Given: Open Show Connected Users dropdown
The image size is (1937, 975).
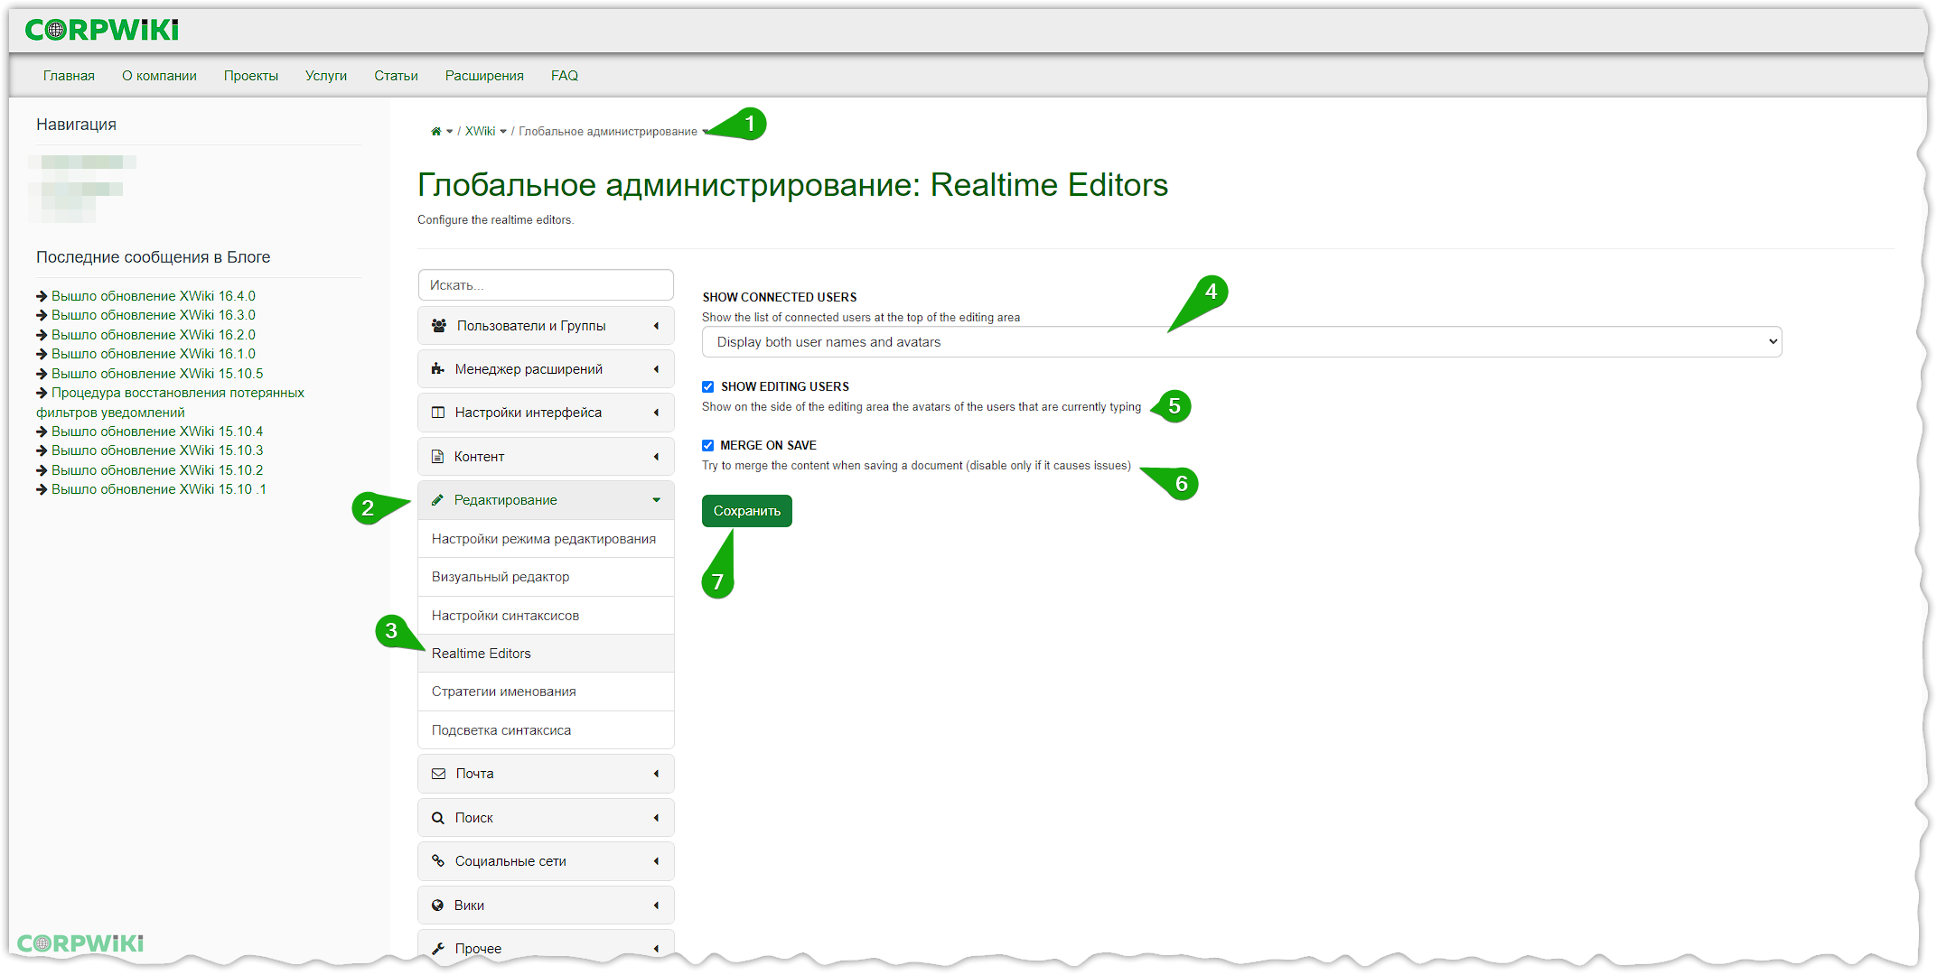Looking at the screenshot, I should click(x=1242, y=342).
